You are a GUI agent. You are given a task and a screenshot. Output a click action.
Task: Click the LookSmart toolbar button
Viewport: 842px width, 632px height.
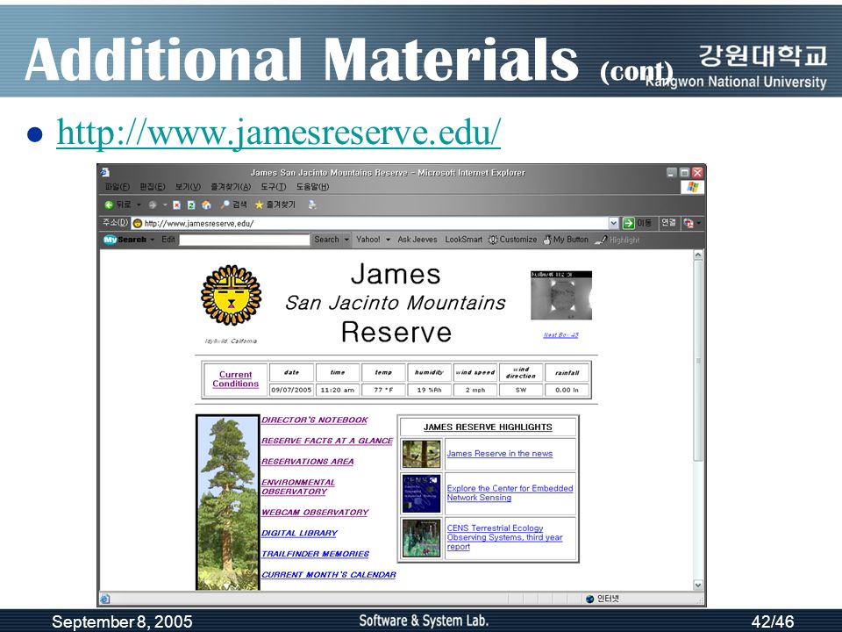click(463, 240)
